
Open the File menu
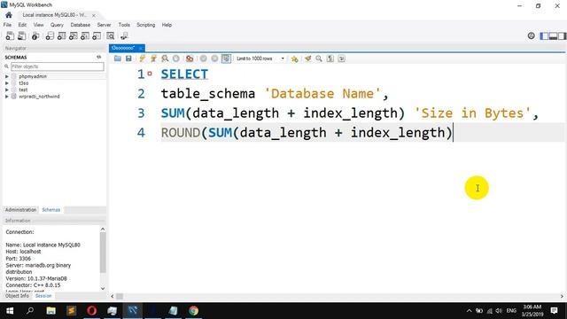(x=7, y=25)
